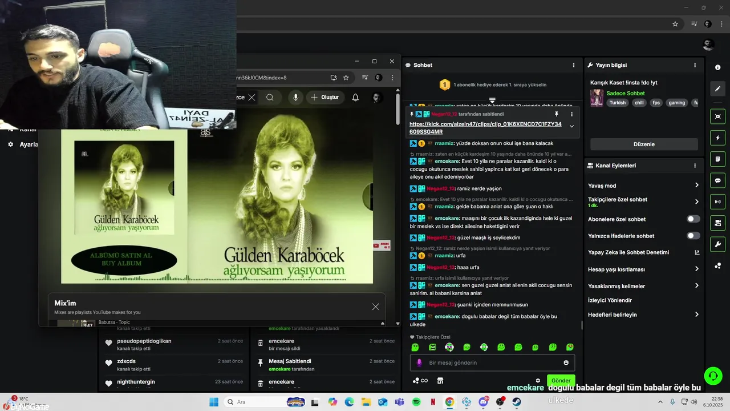730x411 pixels.
Task: Click zdxcds in followers list
Action: click(x=126, y=361)
